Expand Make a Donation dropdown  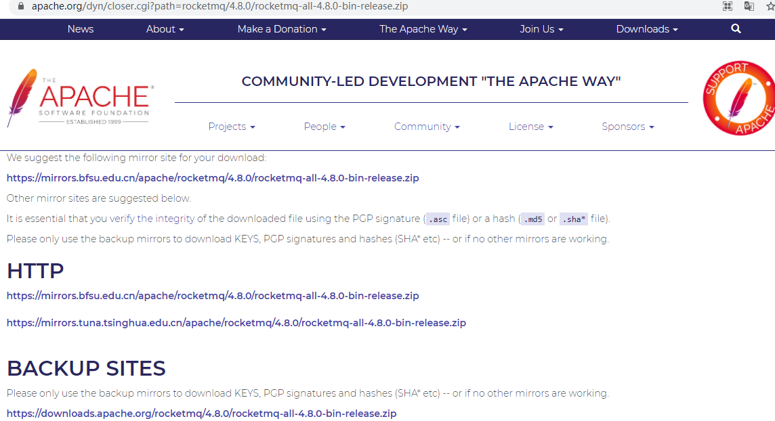282,29
